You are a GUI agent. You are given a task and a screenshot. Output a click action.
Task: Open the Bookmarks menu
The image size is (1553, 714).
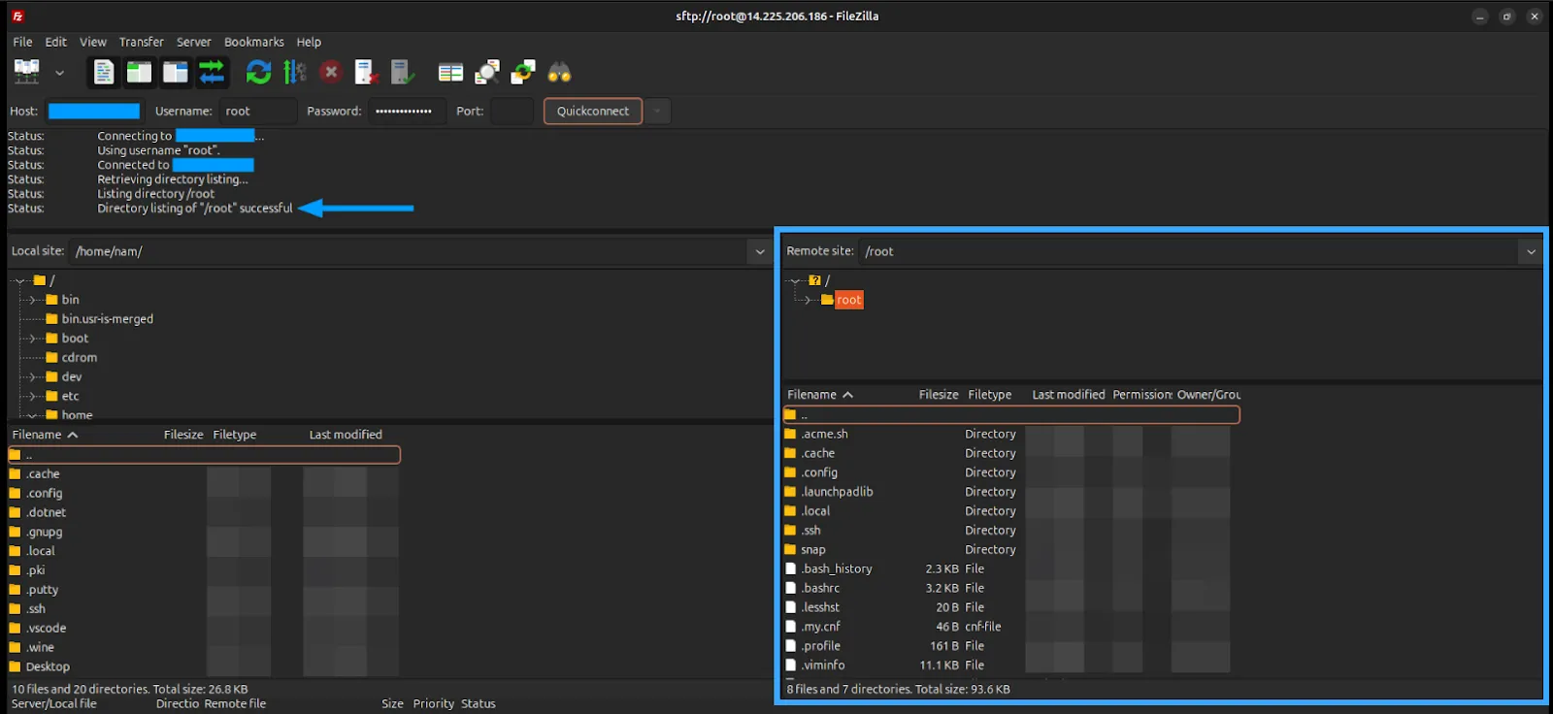(x=254, y=42)
